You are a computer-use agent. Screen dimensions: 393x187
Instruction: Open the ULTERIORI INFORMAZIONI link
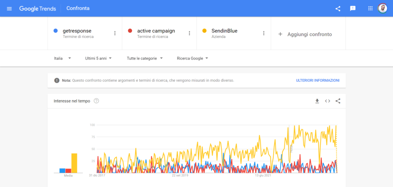[317, 81]
